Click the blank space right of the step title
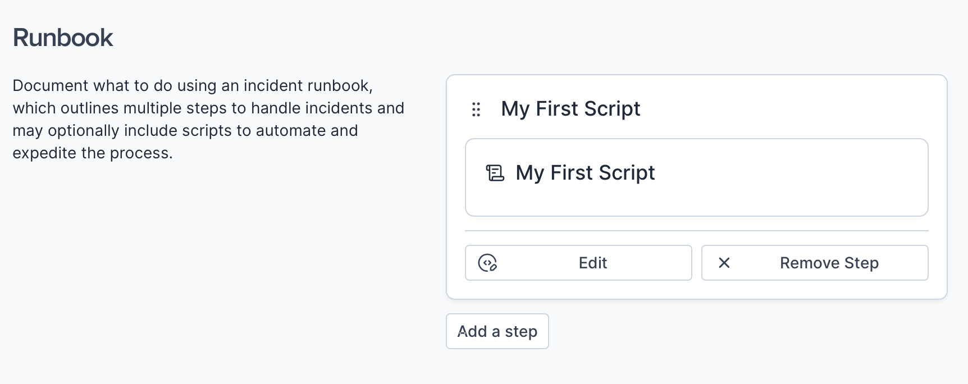This screenshot has height=384, width=968. [x=786, y=109]
